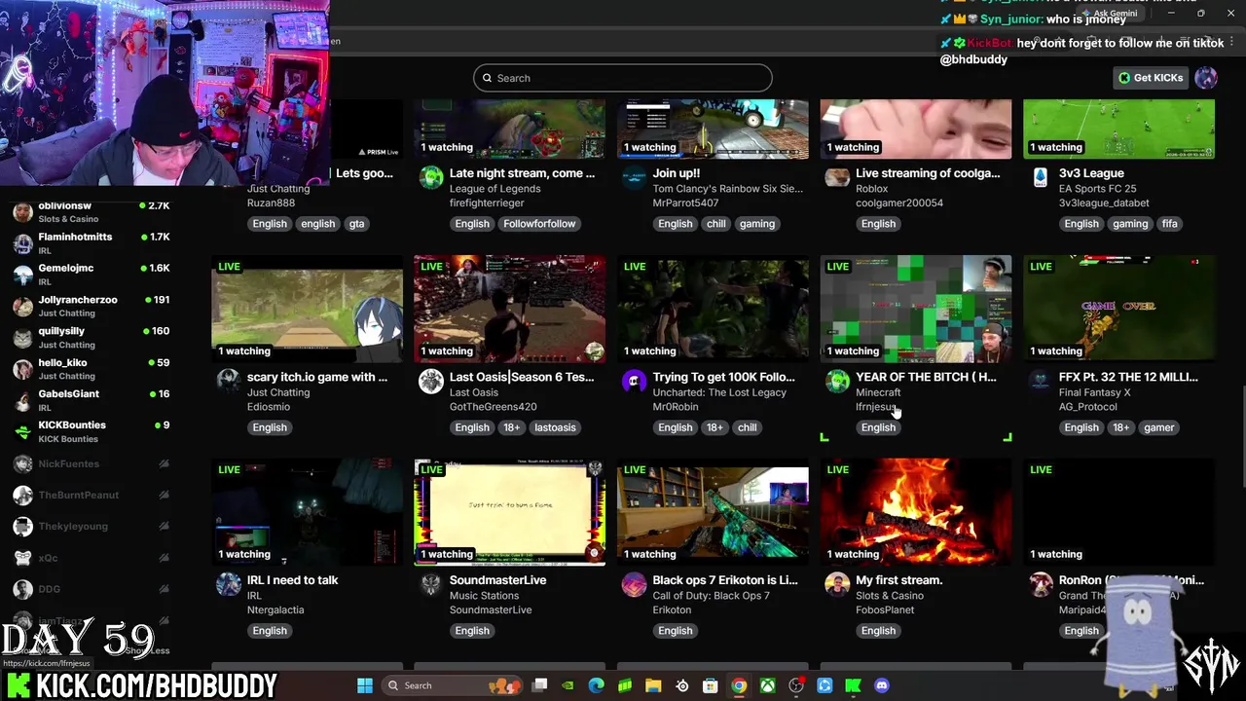Open coolgamer200054's channel avatar
1246x701 pixels.
coord(837,177)
